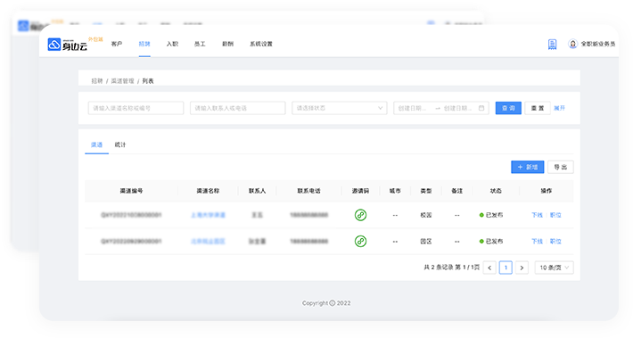Go to previous page arrow

pyautogui.click(x=489, y=268)
